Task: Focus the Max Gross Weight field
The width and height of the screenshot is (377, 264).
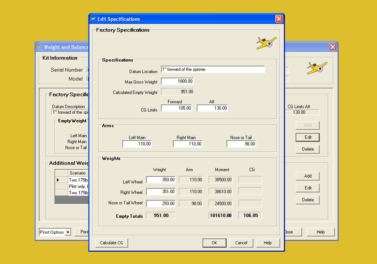Action: point(177,82)
